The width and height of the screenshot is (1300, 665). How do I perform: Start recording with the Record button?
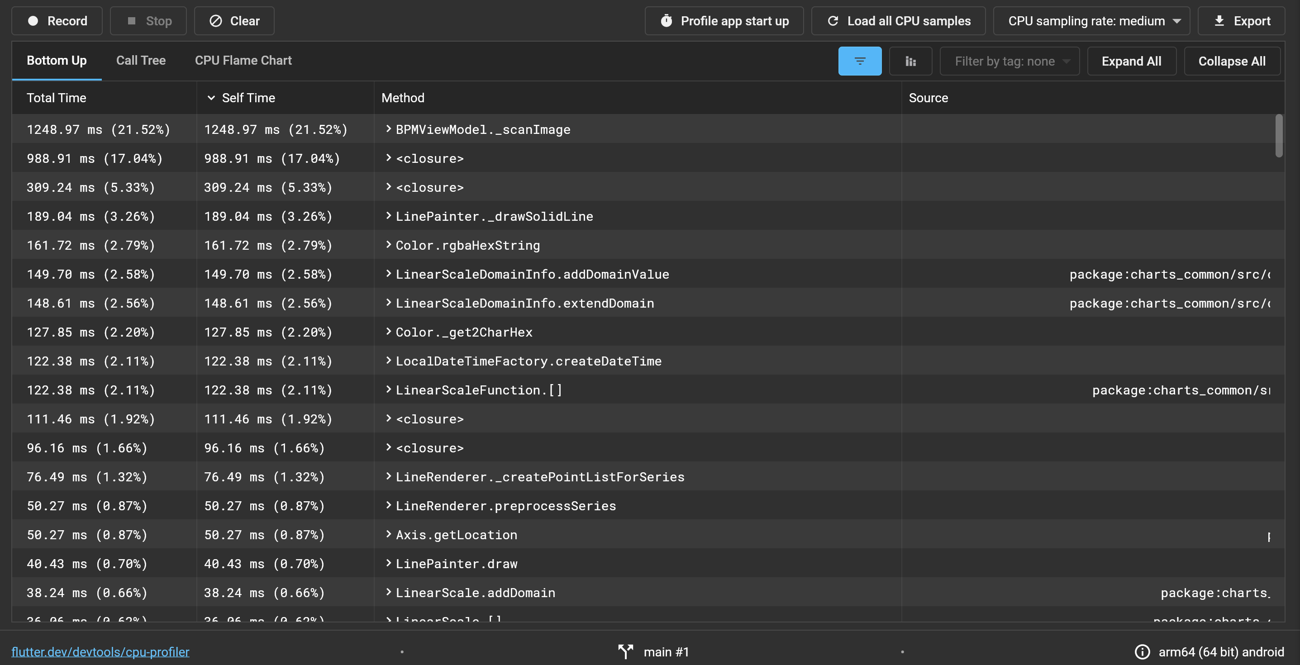57,21
